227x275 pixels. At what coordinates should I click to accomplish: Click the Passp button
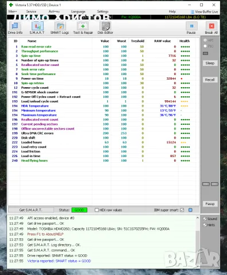(210, 204)
